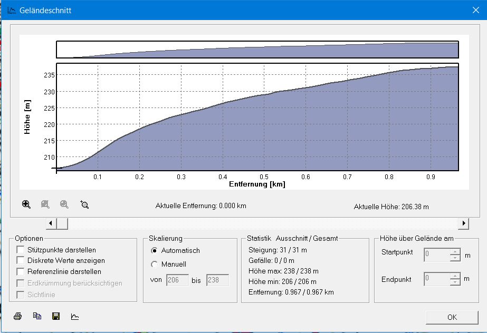The height and width of the screenshot is (333, 487).
Task: Select Automatisch scaling radio button
Action: pyautogui.click(x=155, y=251)
